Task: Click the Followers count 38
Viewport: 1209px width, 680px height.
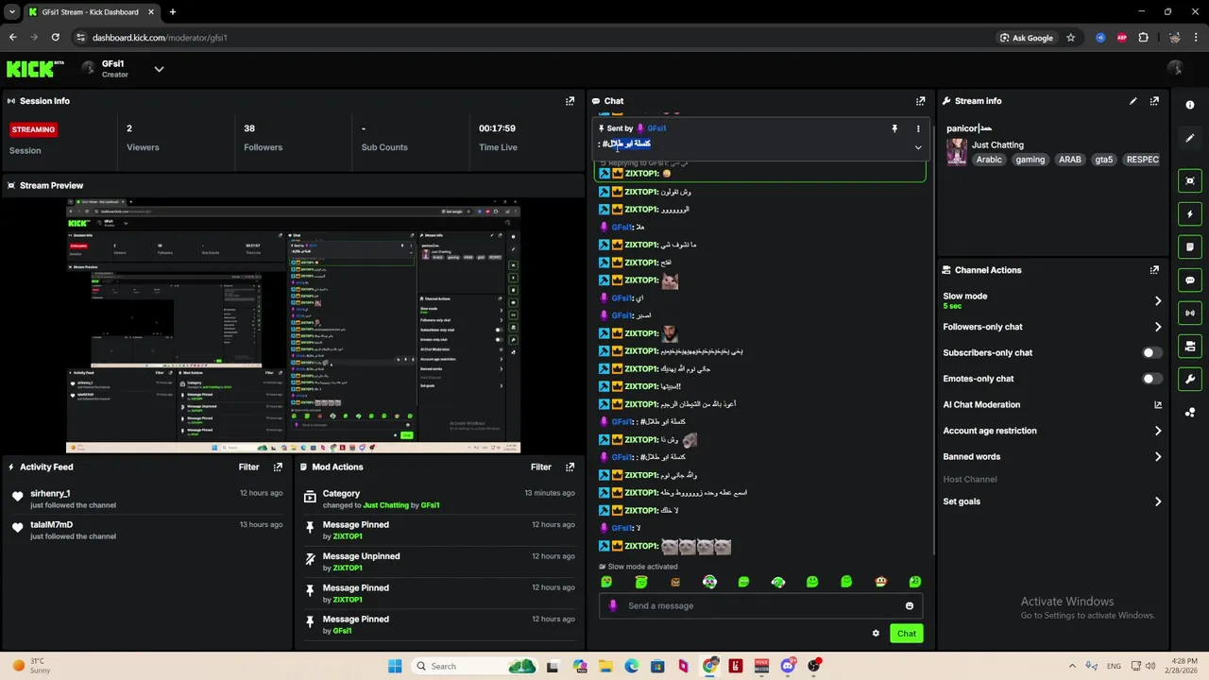Action: (x=249, y=128)
